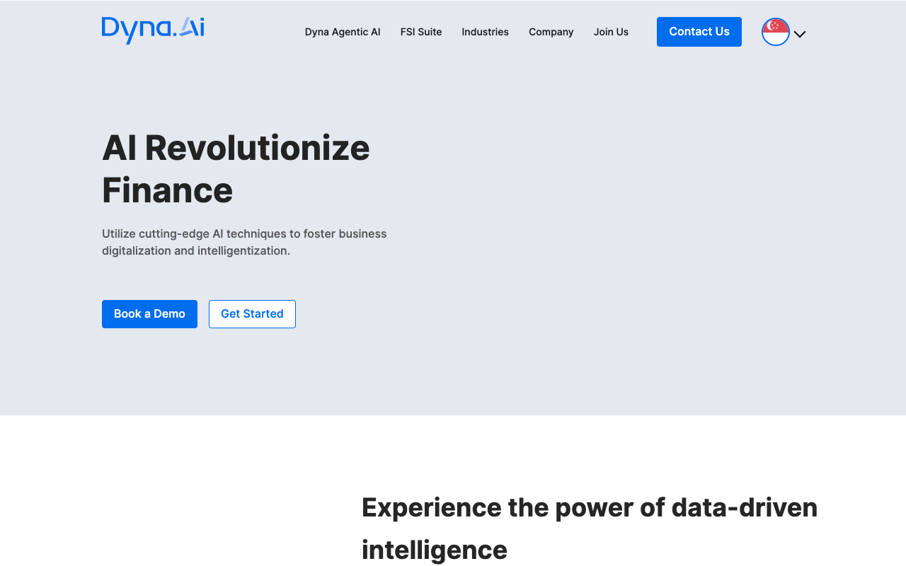Switch site language via the flag selector
Image resolution: width=906 pixels, height=566 pixels.
(x=775, y=31)
